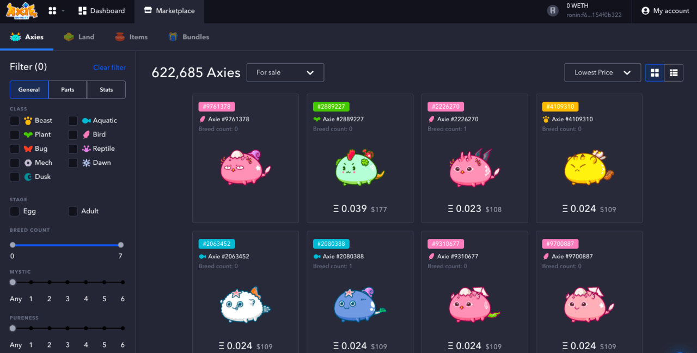Check the Beast class checkbox
Image resolution: width=697 pixels, height=353 pixels.
pos(15,121)
